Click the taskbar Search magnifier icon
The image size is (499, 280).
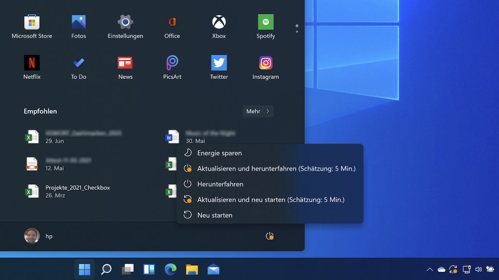point(106,270)
